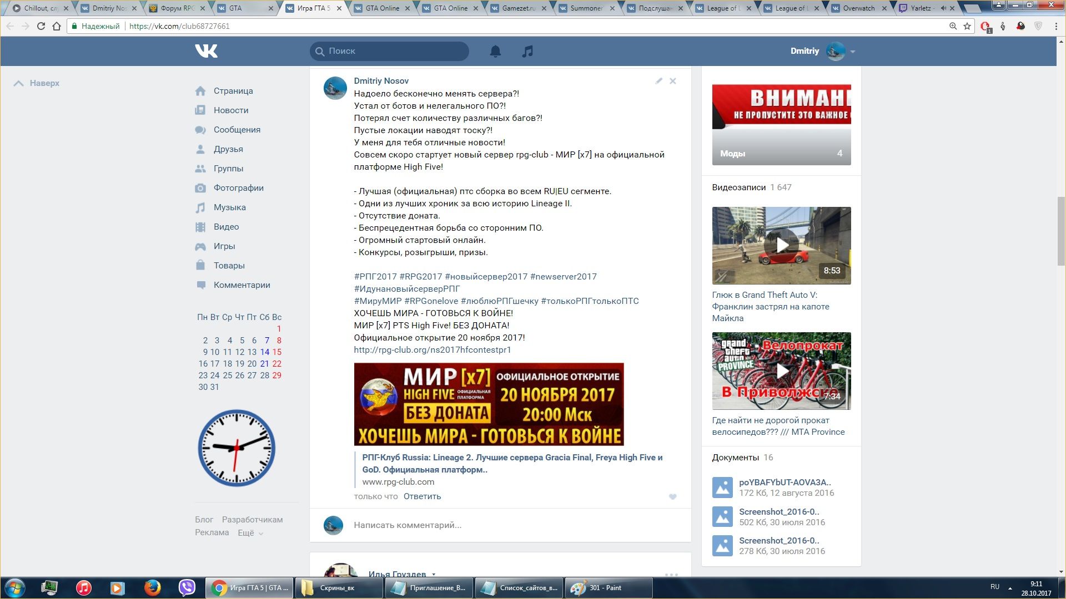Open Новости in the sidebar
The width and height of the screenshot is (1066, 599).
pyautogui.click(x=231, y=110)
